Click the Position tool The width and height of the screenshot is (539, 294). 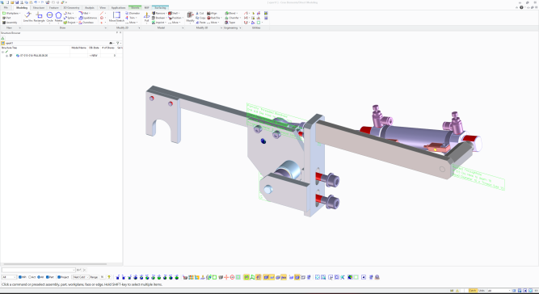point(175,18)
